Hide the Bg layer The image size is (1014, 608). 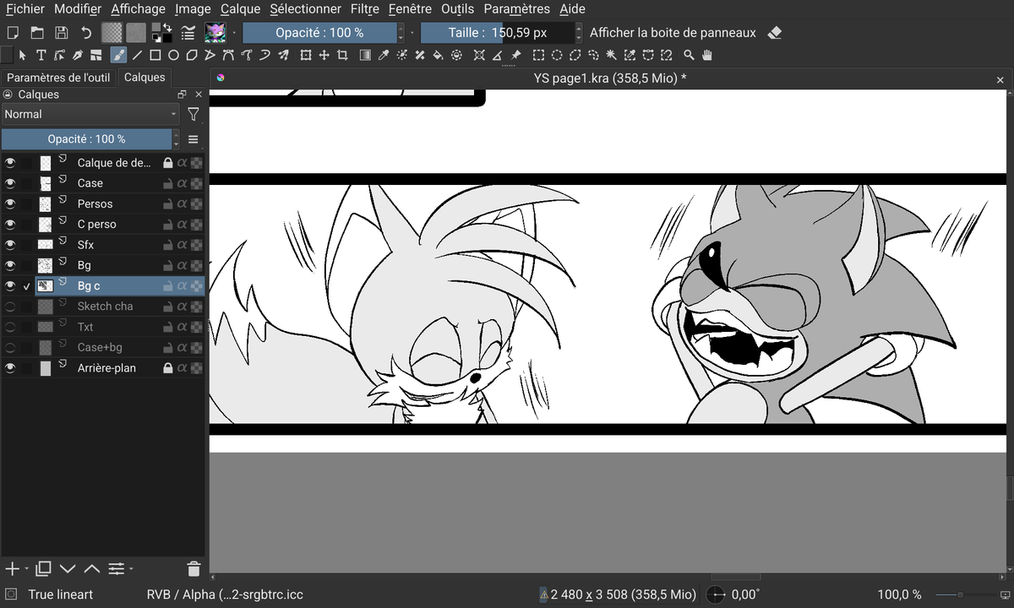(10, 265)
